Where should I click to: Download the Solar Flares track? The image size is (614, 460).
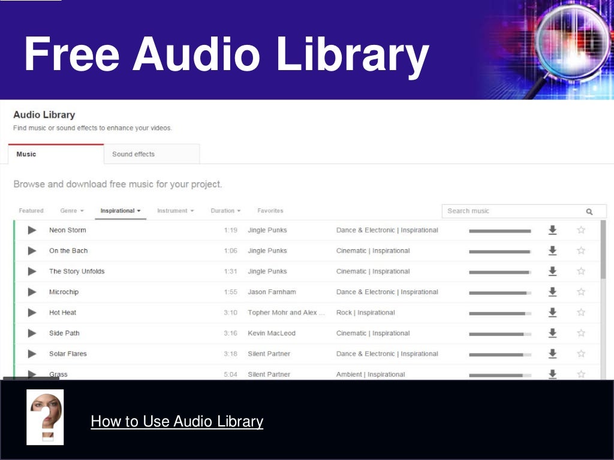pos(552,353)
